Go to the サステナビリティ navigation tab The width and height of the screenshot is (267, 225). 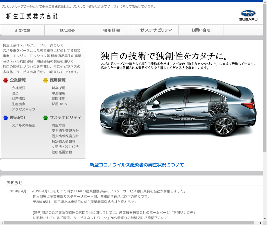click(x=156, y=30)
